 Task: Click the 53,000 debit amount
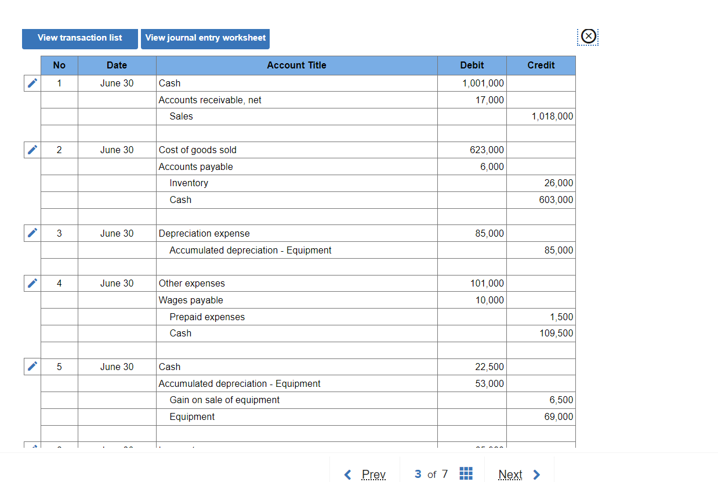[x=489, y=384]
